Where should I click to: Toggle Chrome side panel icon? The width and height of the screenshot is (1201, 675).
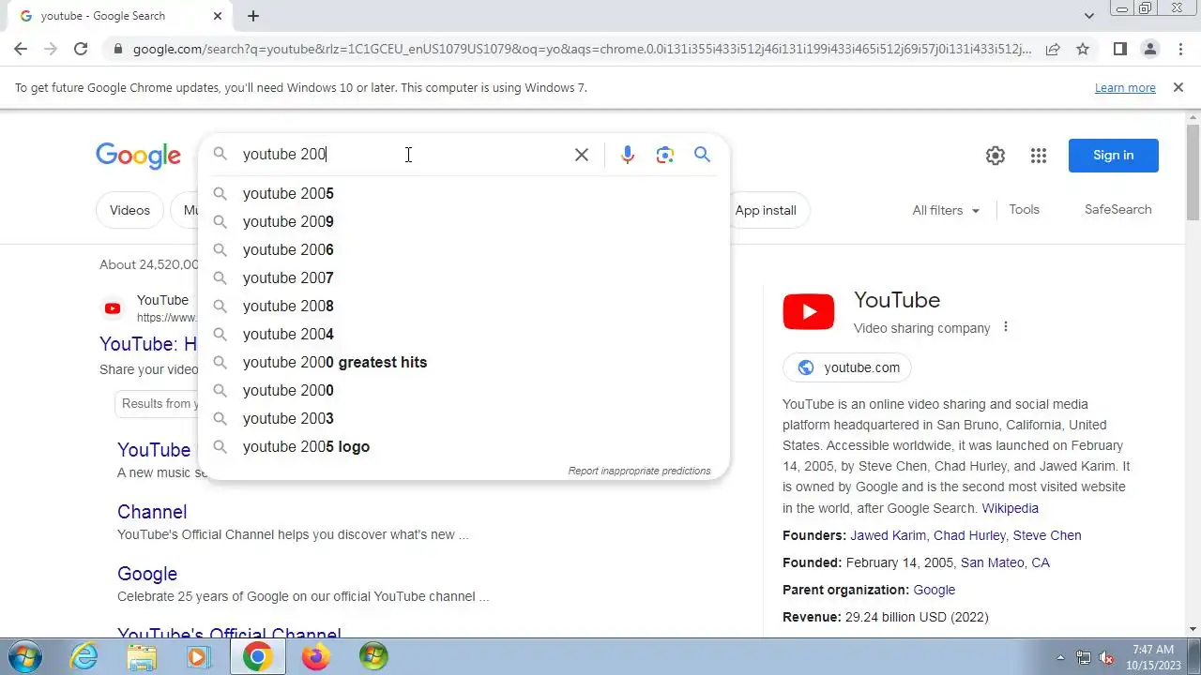1119,49
